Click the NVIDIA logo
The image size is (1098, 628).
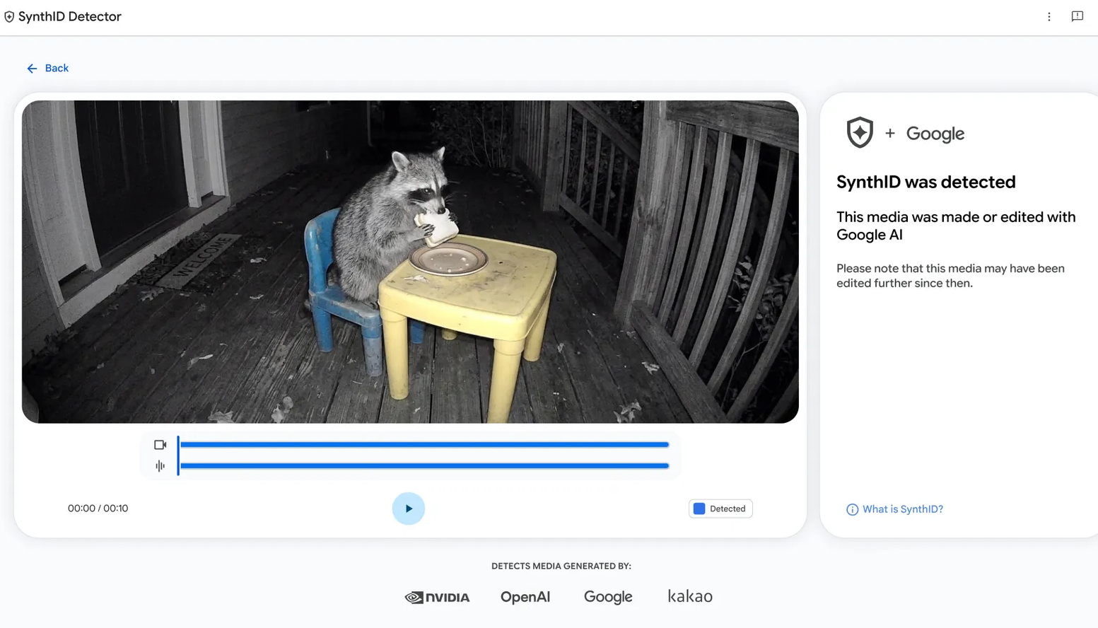pyautogui.click(x=437, y=598)
